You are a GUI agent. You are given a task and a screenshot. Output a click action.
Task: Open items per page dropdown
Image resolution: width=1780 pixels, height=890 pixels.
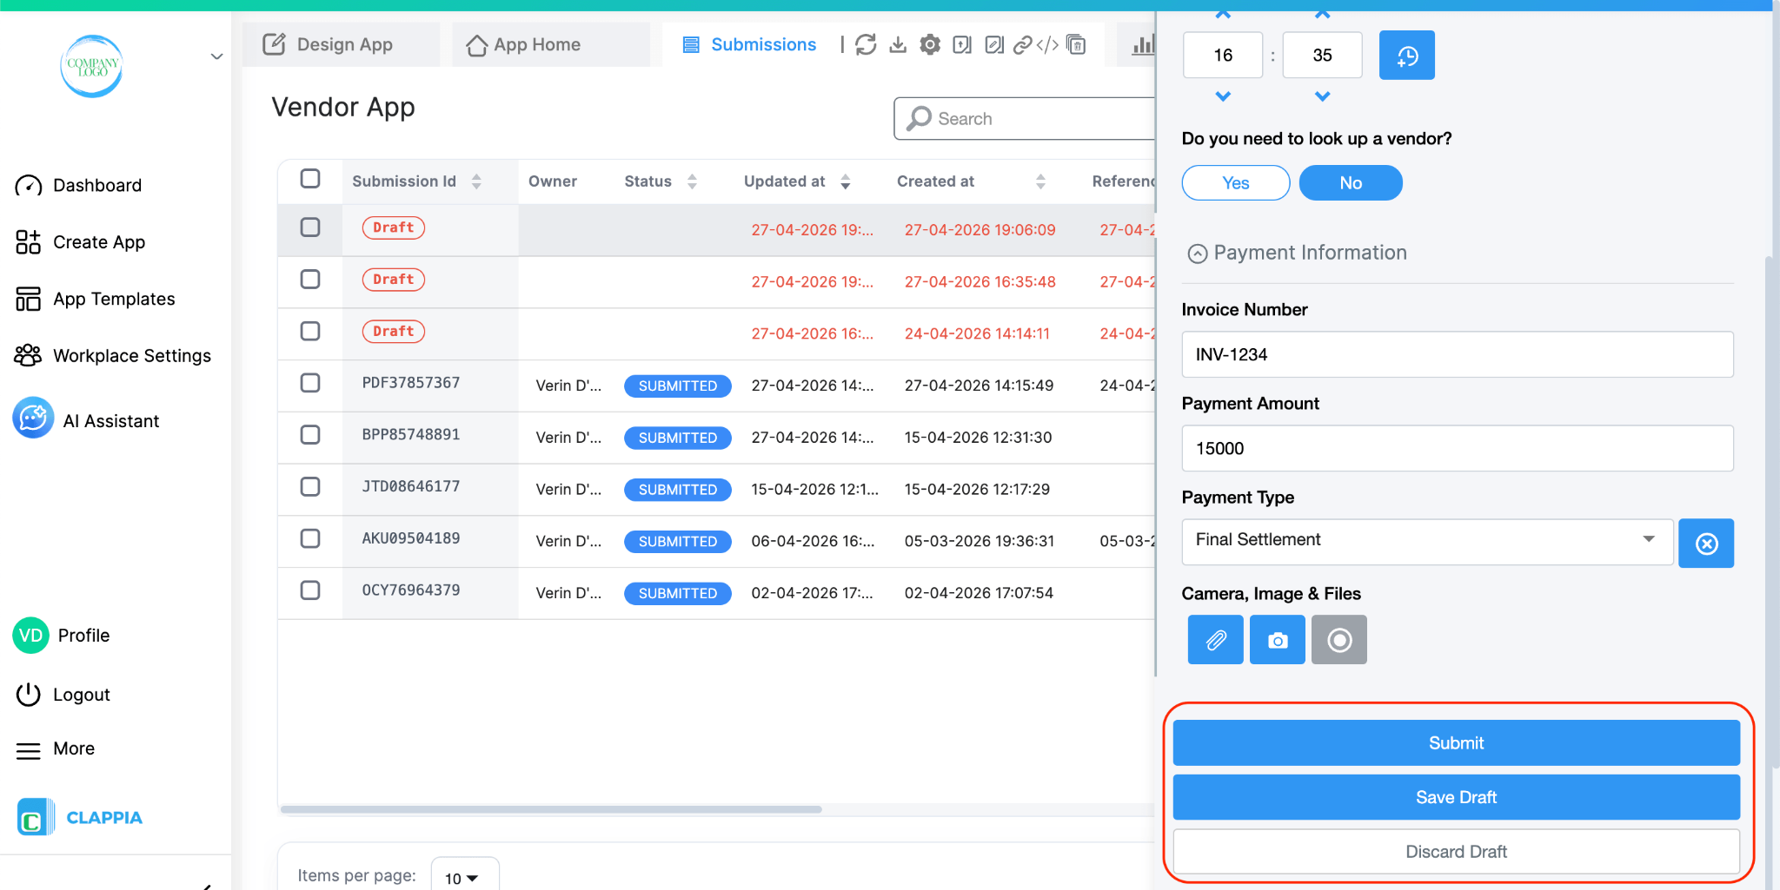464,877
